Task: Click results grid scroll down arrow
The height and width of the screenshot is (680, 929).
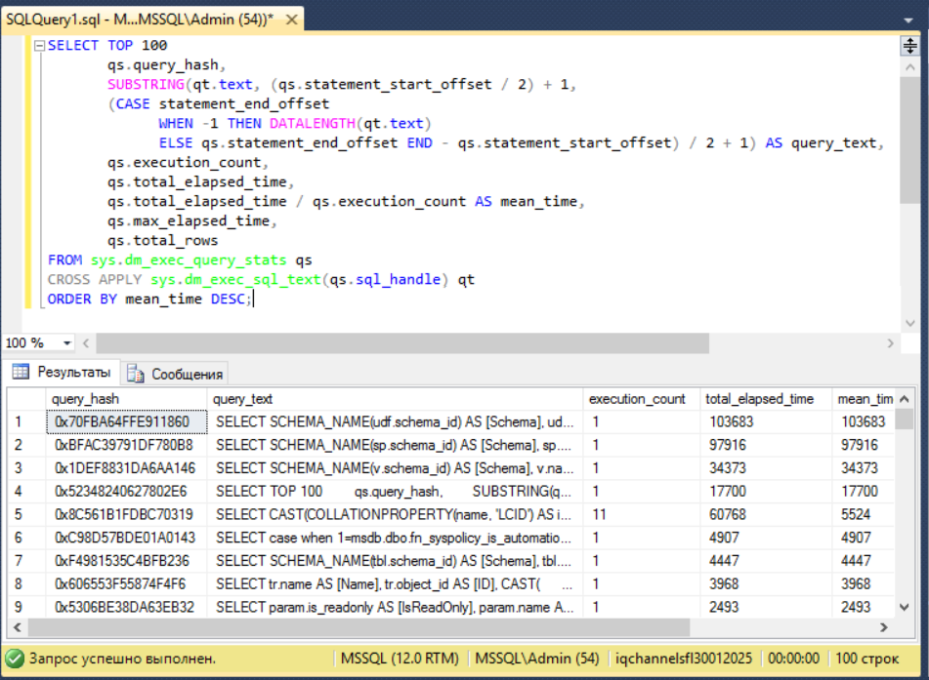Action: [x=905, y=607]
